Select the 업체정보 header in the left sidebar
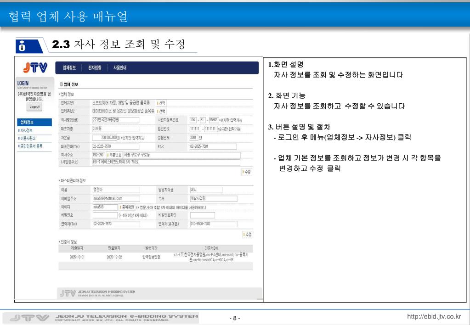470x325 pixels. 34,122
